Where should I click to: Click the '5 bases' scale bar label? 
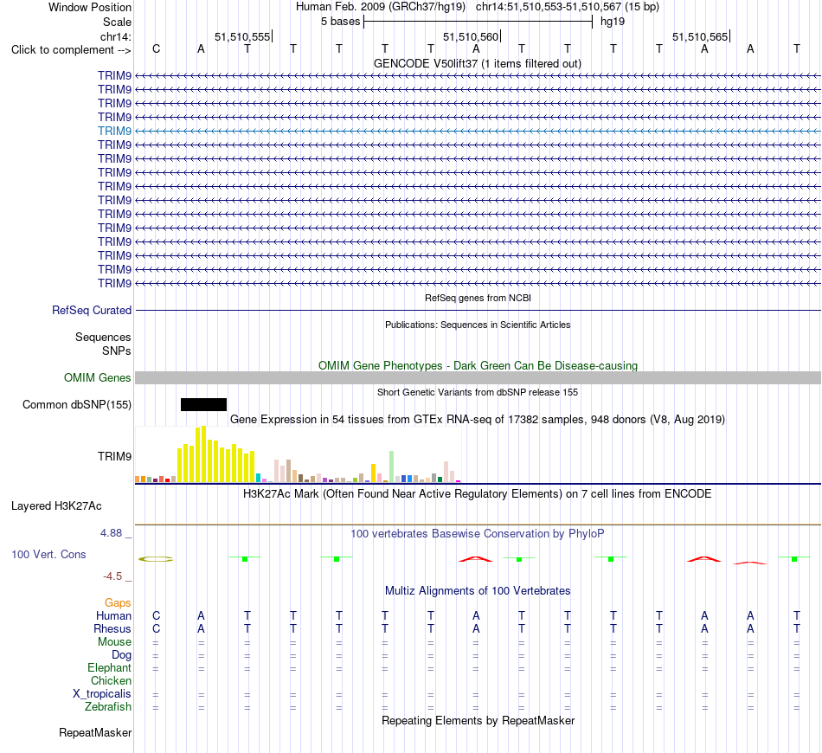pos(341,22)
